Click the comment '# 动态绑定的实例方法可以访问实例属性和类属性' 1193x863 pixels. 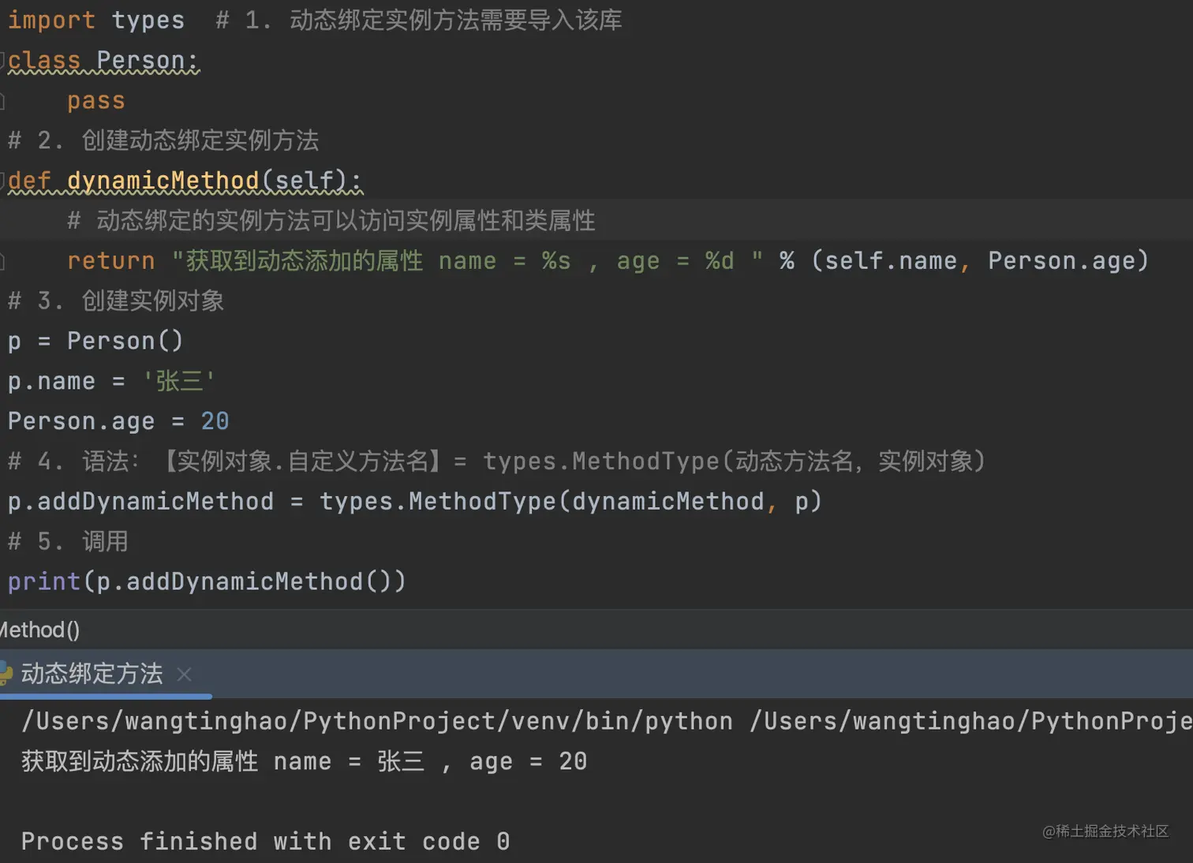(x=331, y=221)
